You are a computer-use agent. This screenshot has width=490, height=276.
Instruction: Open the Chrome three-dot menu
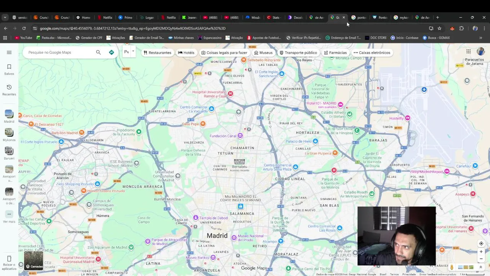pos(484,28)
